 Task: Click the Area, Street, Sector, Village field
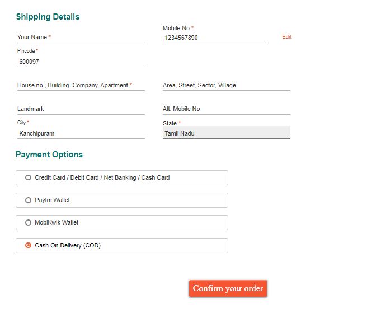click(x=227, y=85)
